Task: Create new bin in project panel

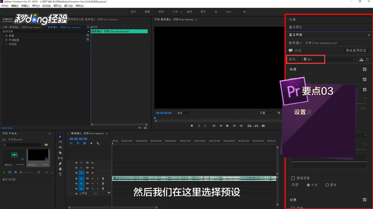Action: pyautogui.click(x=46, y=144)
